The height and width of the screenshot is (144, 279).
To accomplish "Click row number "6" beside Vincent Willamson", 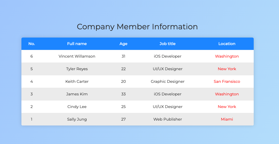I will point(32,56).
